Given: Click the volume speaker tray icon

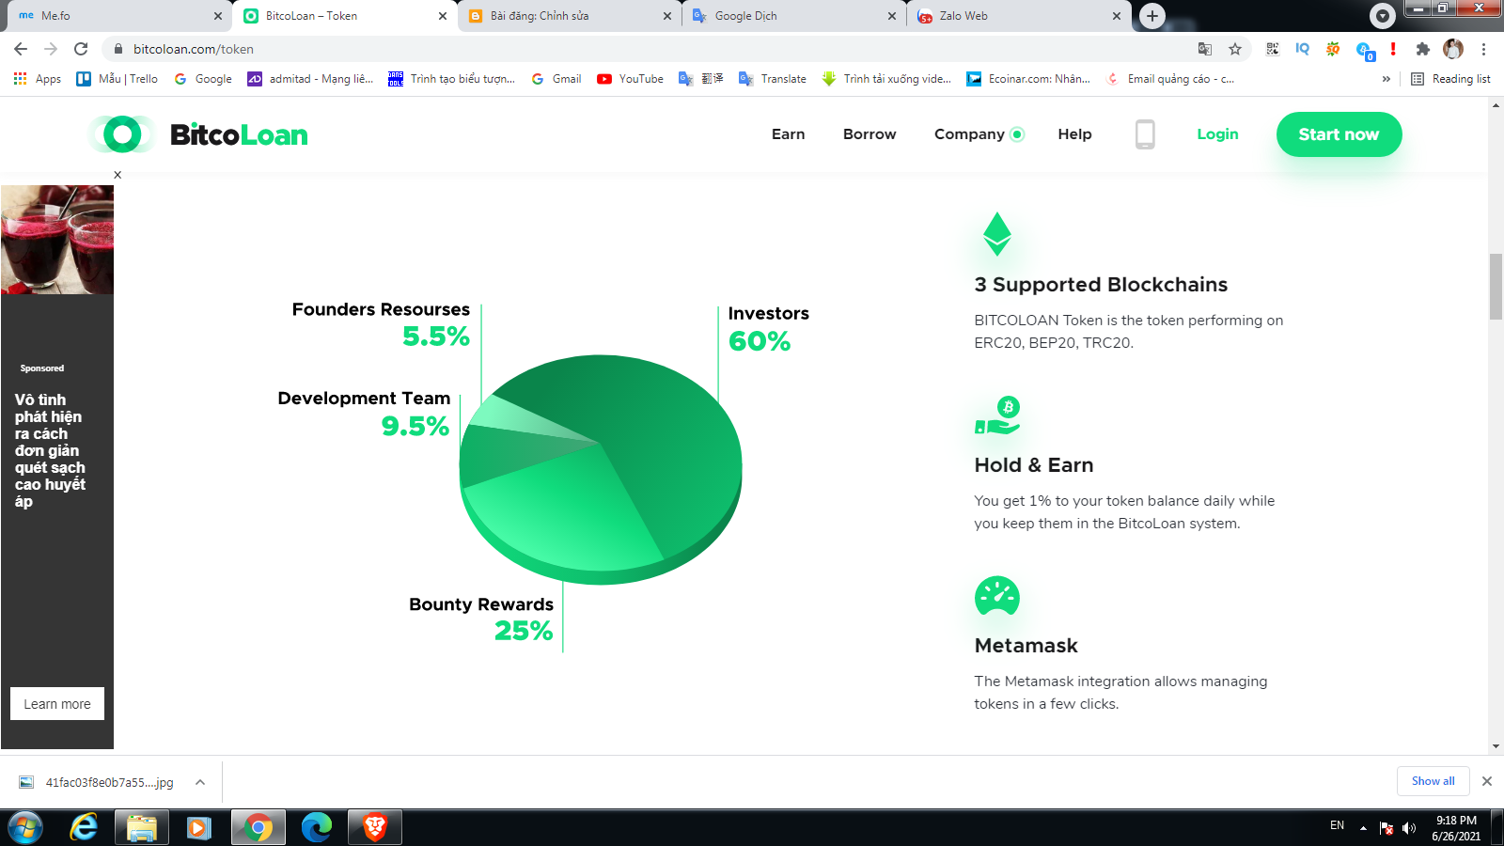Looking at the screenshot, I should click(x=1409, y=828).
